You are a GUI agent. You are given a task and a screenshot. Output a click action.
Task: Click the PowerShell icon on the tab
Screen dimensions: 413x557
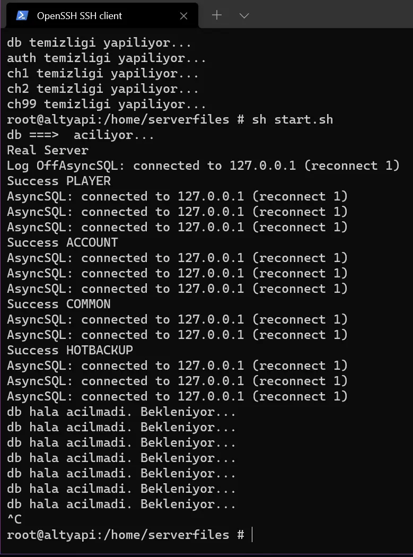[x=22, y=15]
